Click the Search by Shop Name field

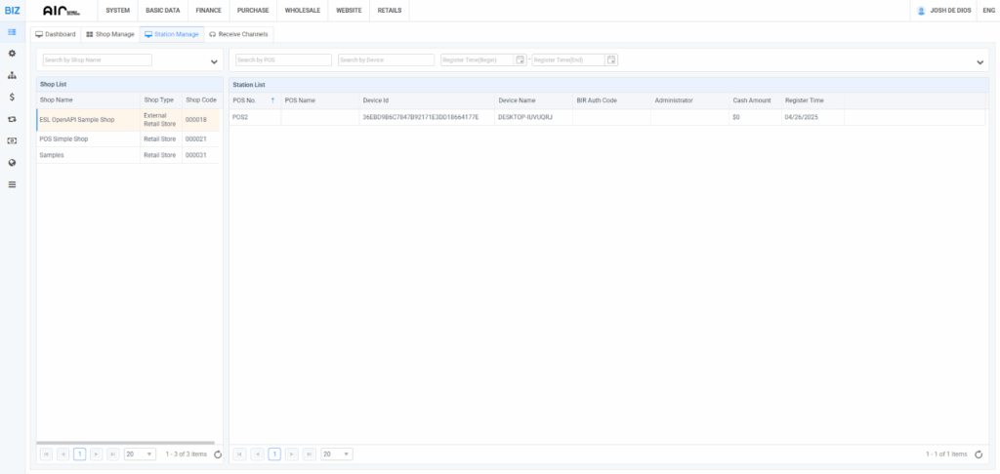pyautogui.click(x=98, y=60)
